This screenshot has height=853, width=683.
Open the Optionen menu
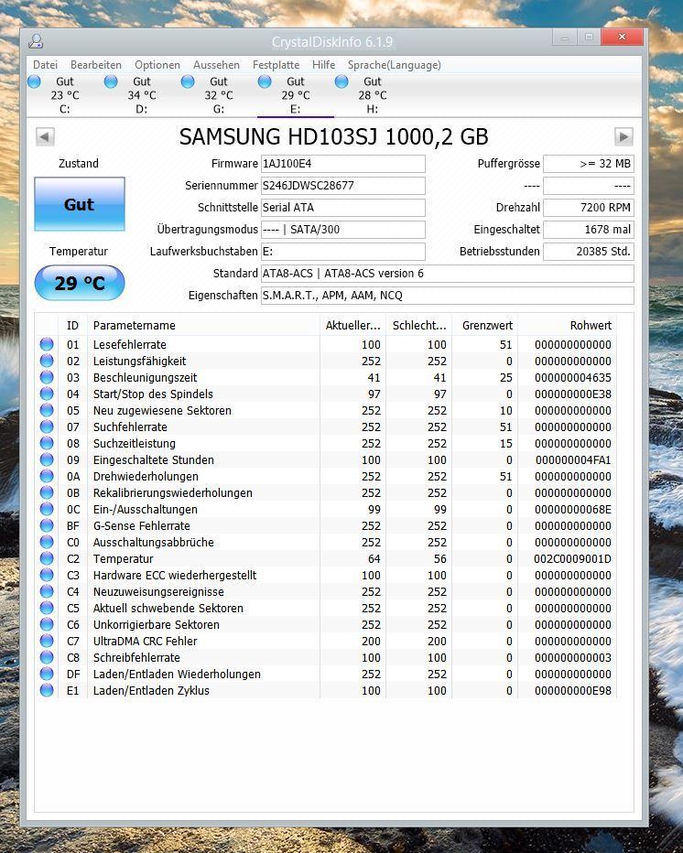(x=157, y=65)
